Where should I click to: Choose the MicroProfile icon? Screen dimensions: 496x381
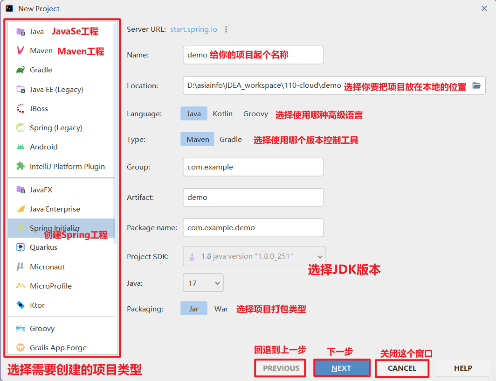coord(21,286)
